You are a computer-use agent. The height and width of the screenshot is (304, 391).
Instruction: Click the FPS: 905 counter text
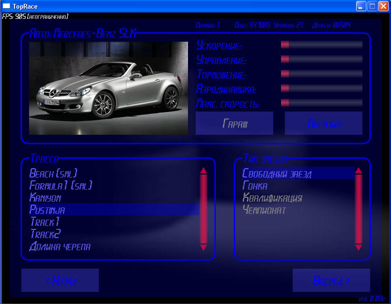tap(35, 16)
